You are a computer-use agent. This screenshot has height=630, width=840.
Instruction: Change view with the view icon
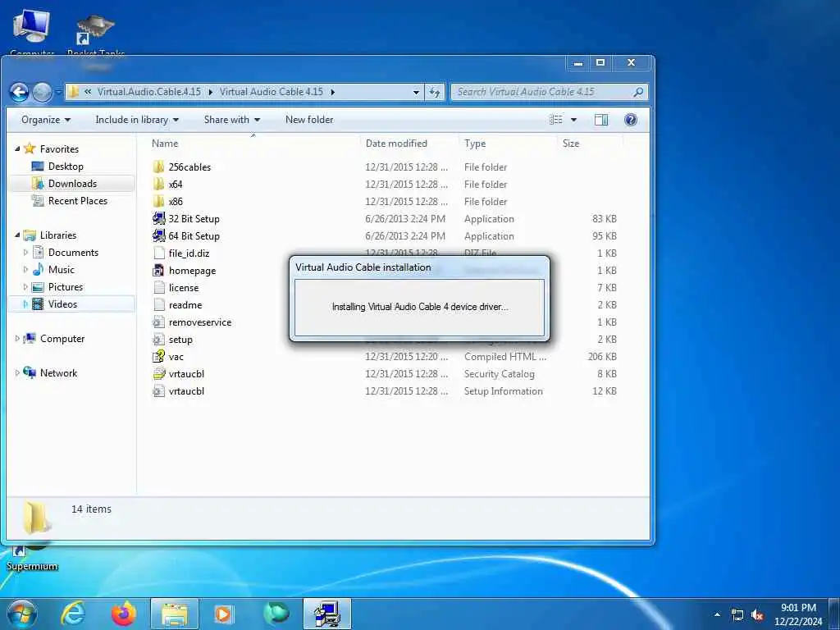pyautogui.click(x=556, y=120)
